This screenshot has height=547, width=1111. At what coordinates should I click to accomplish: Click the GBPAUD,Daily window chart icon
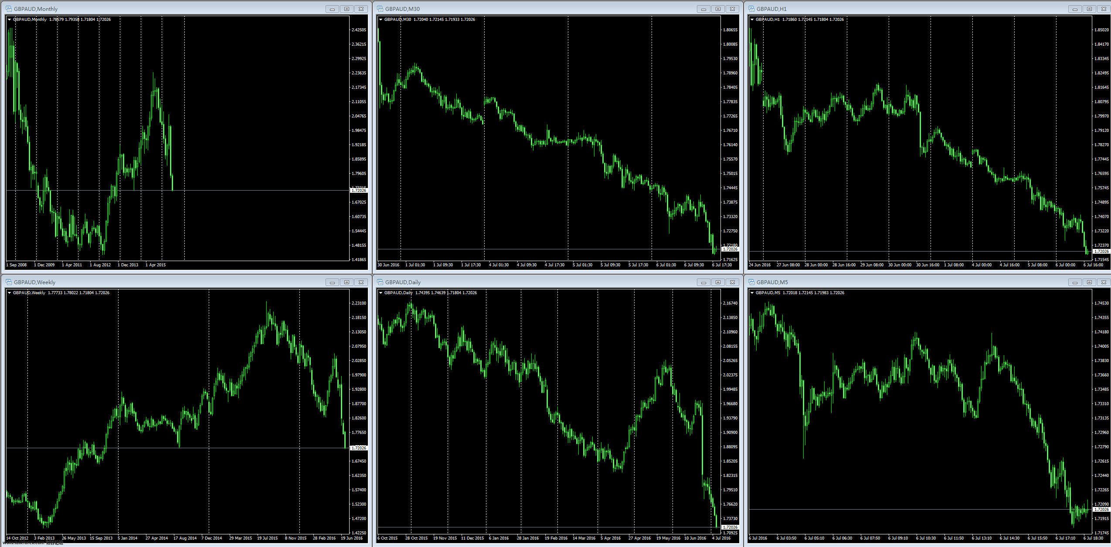380,282
